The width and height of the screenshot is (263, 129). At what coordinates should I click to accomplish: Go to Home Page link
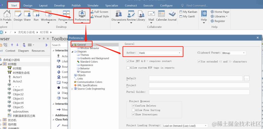pos(220,12)
